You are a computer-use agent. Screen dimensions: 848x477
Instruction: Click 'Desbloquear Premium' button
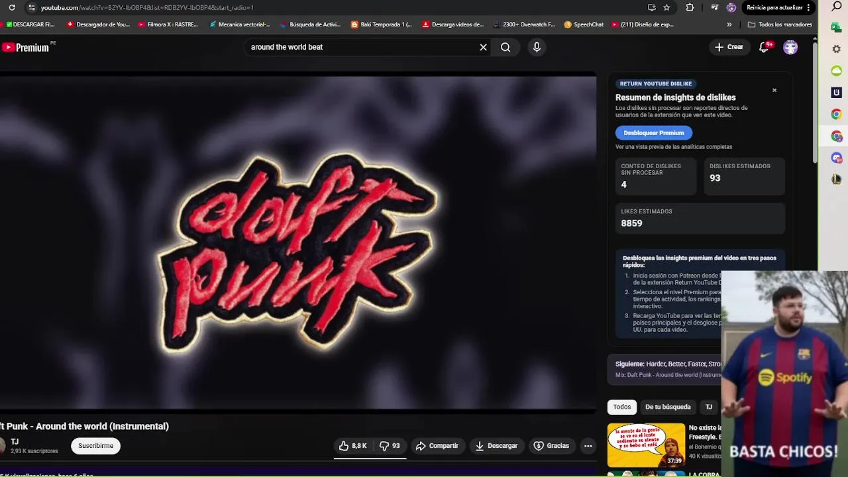click(654, 132)
